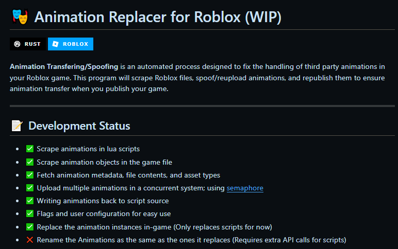Open the semaphore link
The image size is (398, 249).
tap(245, 188)
